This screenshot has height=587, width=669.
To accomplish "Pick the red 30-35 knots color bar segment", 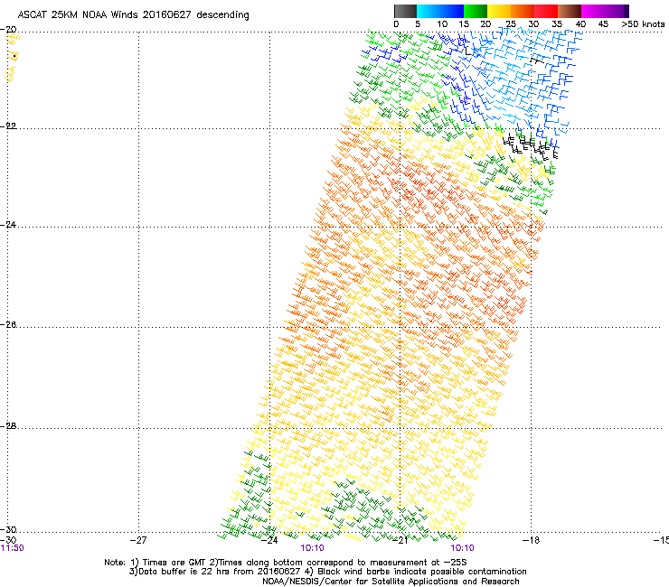I will click(x=546, y=11).
